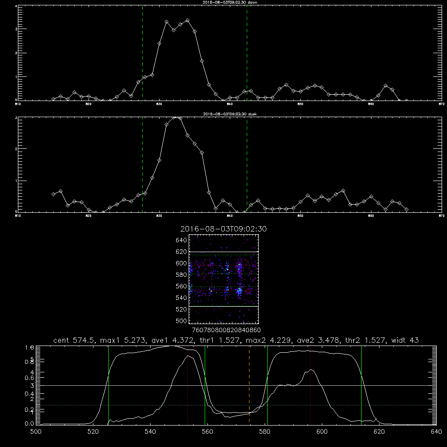Click the left green dashed line in dawn plot
Image resolution: width=447 pixels, height=447 pixels.
142,53
